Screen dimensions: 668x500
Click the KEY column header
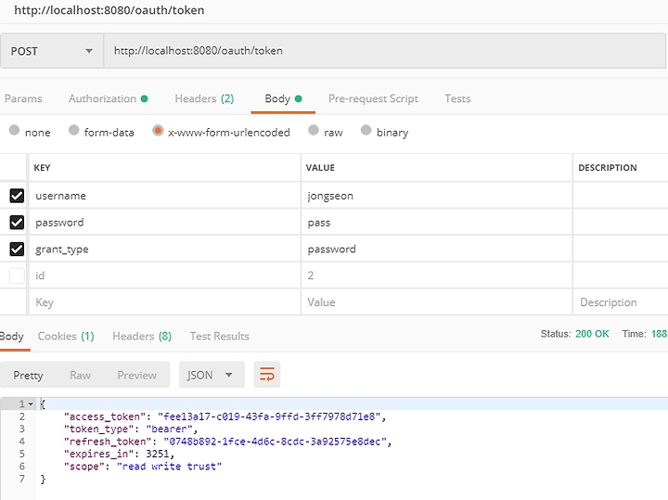click(42, 168)
